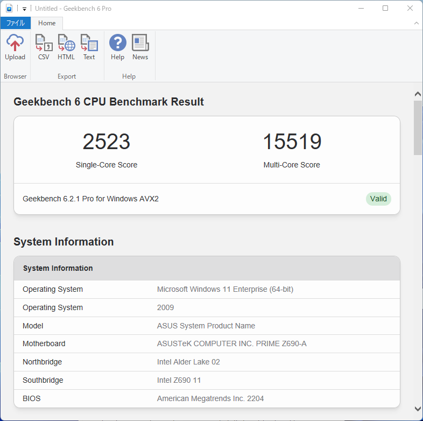
Task: Click the vertical scrollbar thumb
Action: [x=418, y=128]
